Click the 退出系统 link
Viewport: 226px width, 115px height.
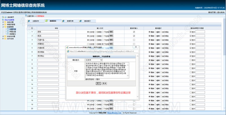click(x=221, y=12)
